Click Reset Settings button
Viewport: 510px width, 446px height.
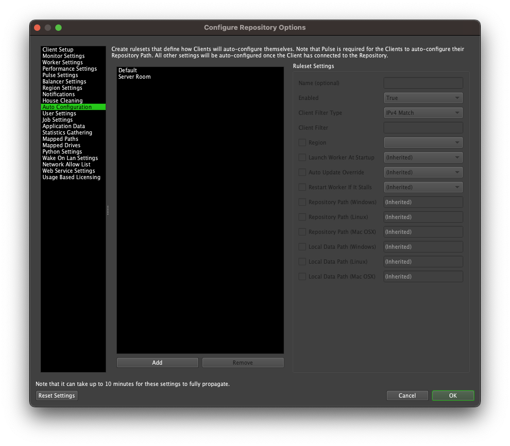[57, 395]
